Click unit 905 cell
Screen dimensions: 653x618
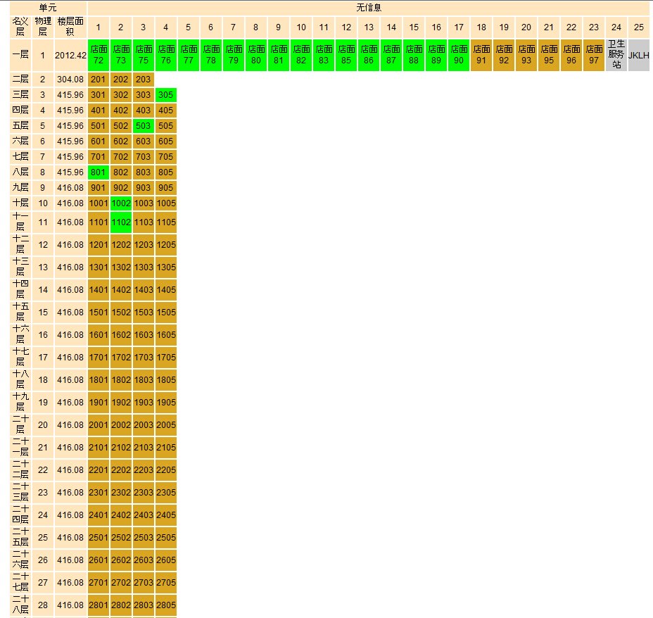tap(166, 187)
